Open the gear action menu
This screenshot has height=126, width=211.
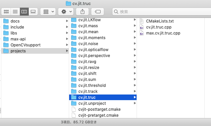(66, 12)
